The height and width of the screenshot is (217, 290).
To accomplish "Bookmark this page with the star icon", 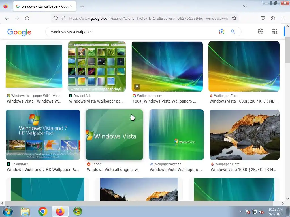I will 234,18.
